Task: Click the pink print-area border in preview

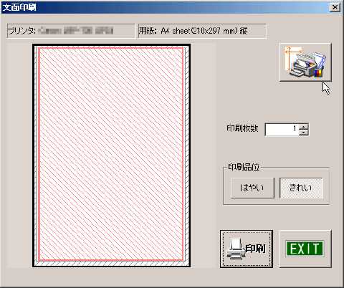Action: click(x=39, y=154)
